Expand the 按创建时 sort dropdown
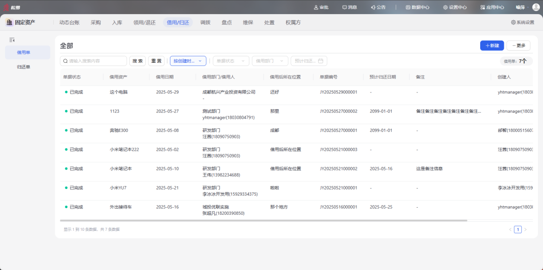This screenshot has height=270, width=543. point(188,61)
